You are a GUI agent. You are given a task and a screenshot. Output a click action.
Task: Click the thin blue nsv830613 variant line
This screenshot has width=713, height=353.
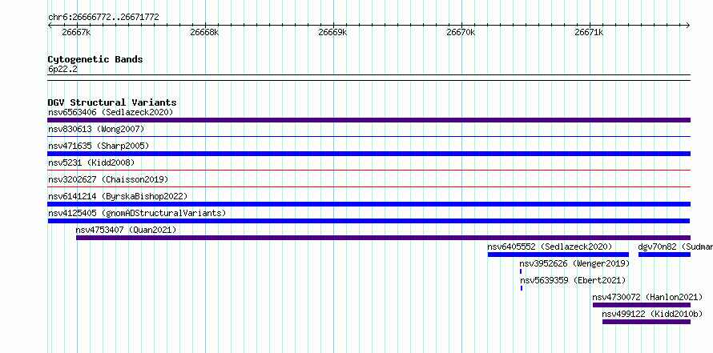pos(369,136)
